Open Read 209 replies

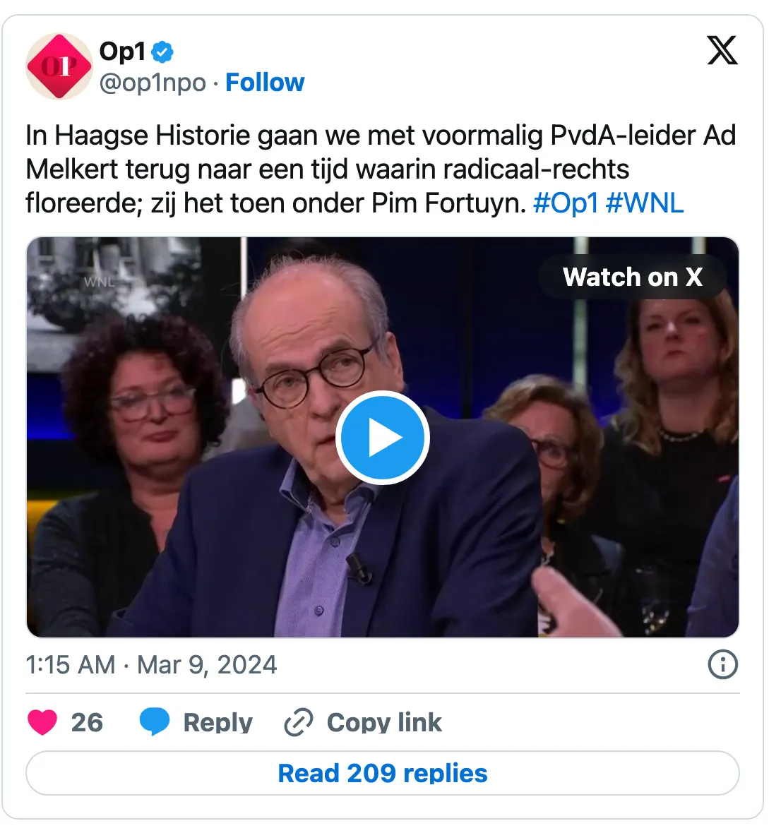click(x=383, y=773)
